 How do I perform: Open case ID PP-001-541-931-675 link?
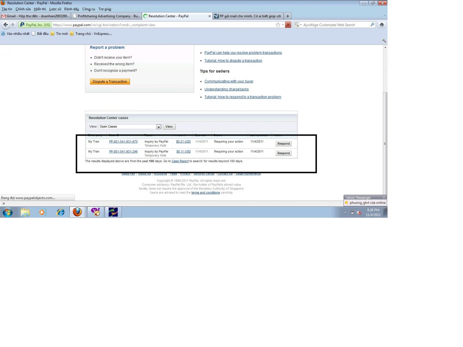coord(123,142)
